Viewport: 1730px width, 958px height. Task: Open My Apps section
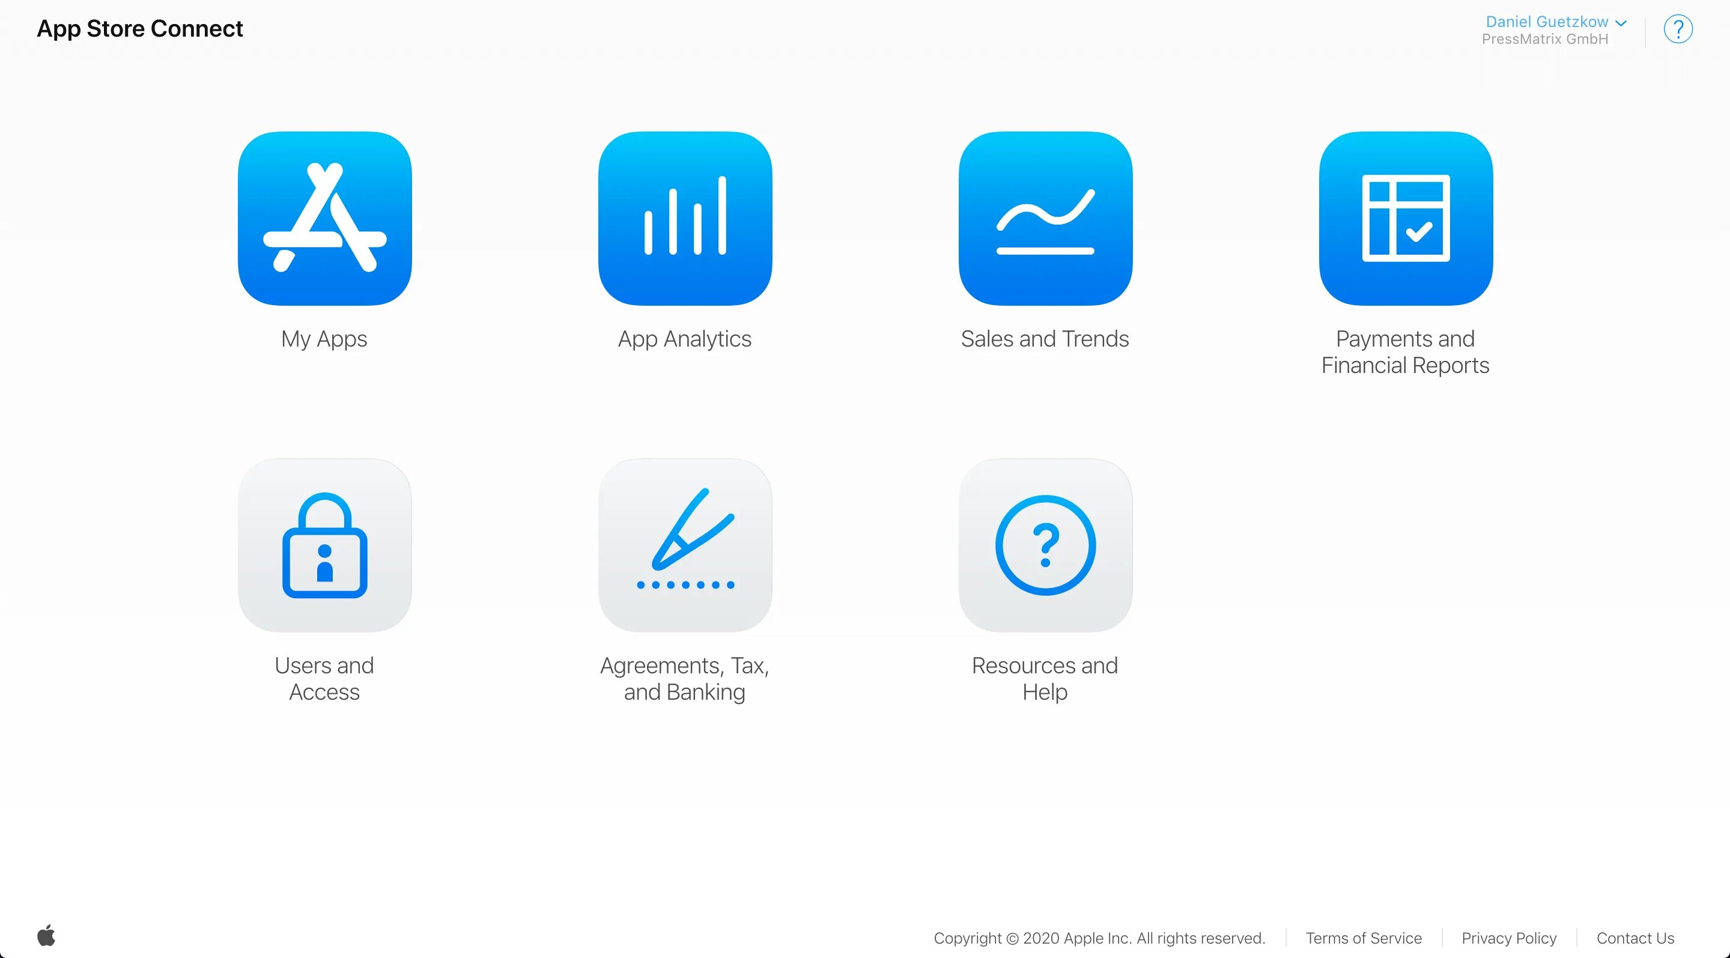click(326, 218)
